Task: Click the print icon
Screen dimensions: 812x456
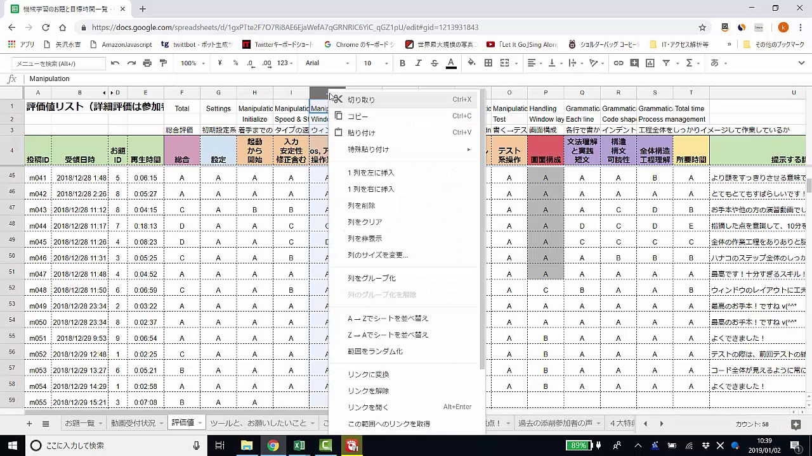Action: click(147, 63)
